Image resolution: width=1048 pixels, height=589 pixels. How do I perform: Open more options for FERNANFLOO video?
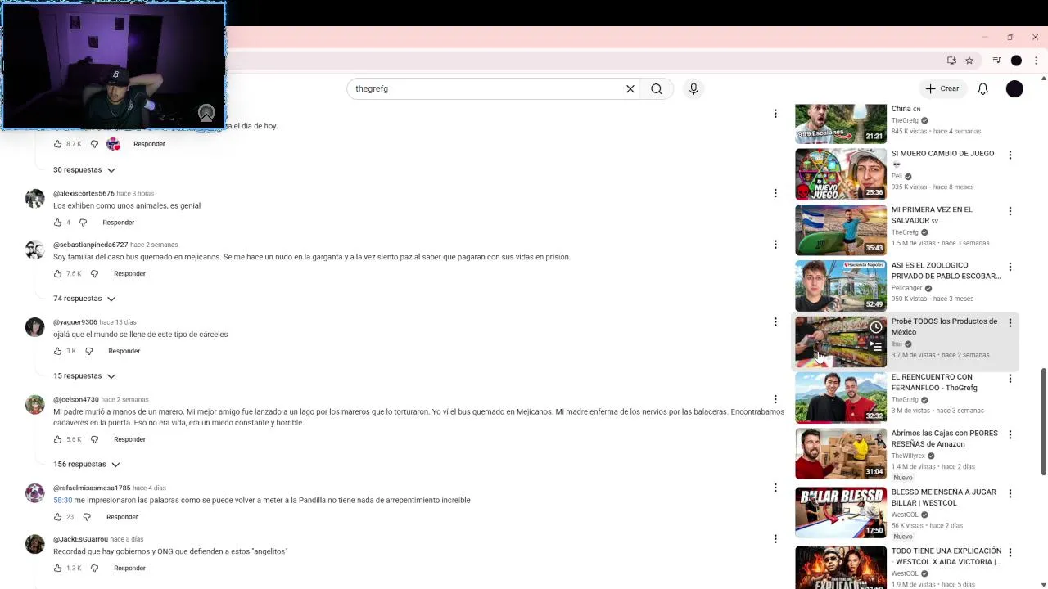(1010, 379)
